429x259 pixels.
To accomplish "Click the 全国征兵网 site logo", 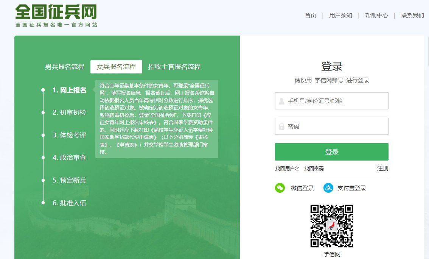I will (x=56, y=12).
